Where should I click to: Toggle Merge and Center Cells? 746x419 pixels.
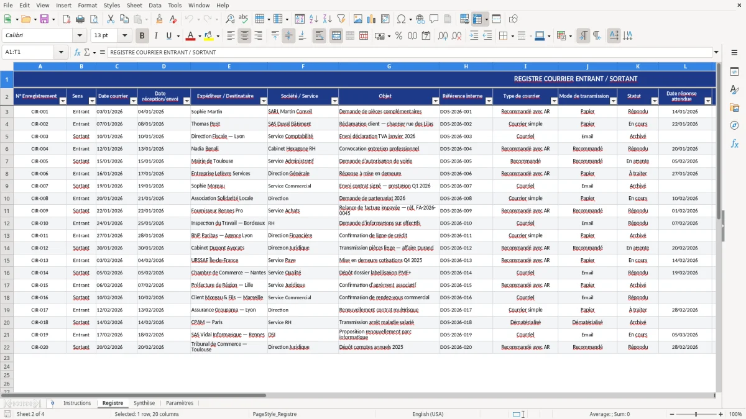point(336,36)
